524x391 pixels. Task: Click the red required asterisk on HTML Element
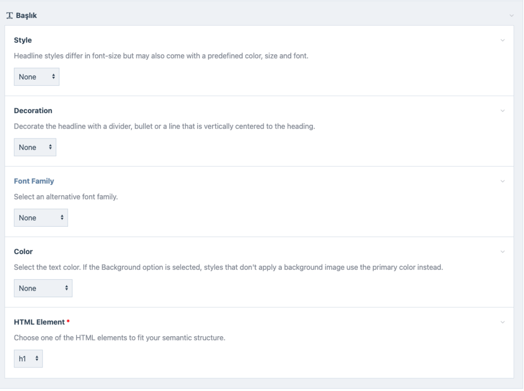[68, 321]
